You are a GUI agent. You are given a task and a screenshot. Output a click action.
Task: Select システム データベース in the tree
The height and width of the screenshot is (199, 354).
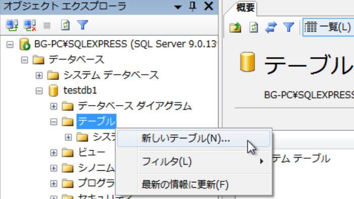(x=111, y=75)
